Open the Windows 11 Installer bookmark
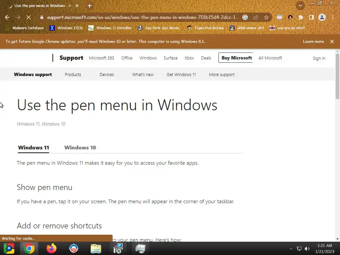This screenshot has height=255, width=340. coord(110,28)
